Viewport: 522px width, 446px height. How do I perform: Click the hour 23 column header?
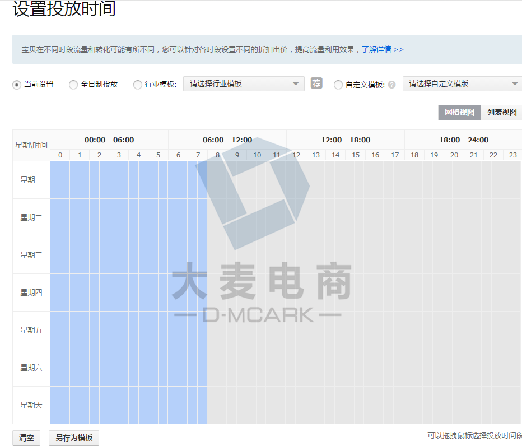512,155
